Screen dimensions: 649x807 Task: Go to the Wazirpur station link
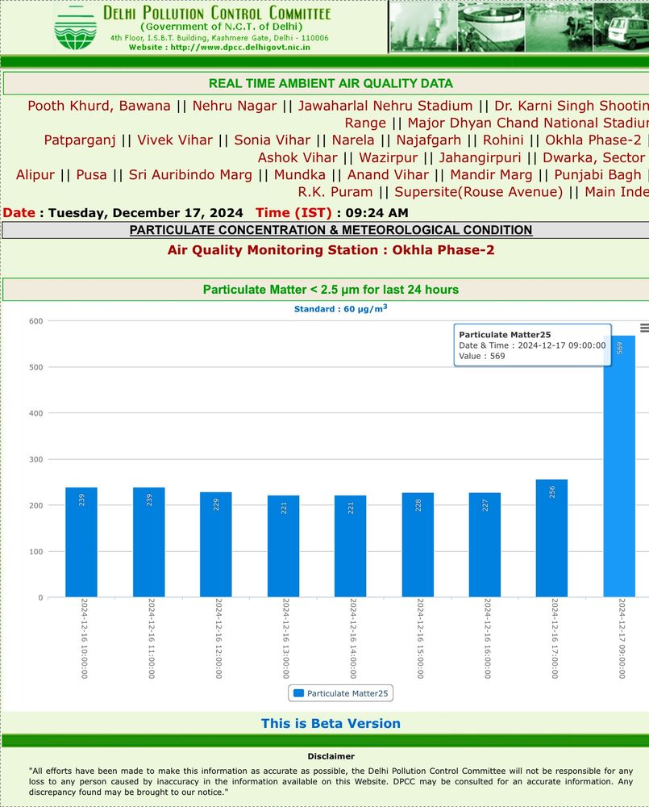[389, 157]
